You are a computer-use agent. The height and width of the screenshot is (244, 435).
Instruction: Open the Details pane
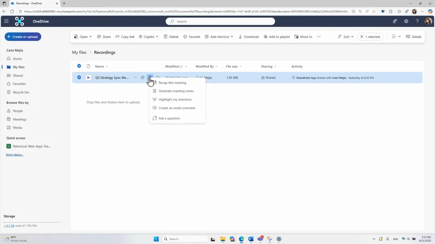click(414, 37)
